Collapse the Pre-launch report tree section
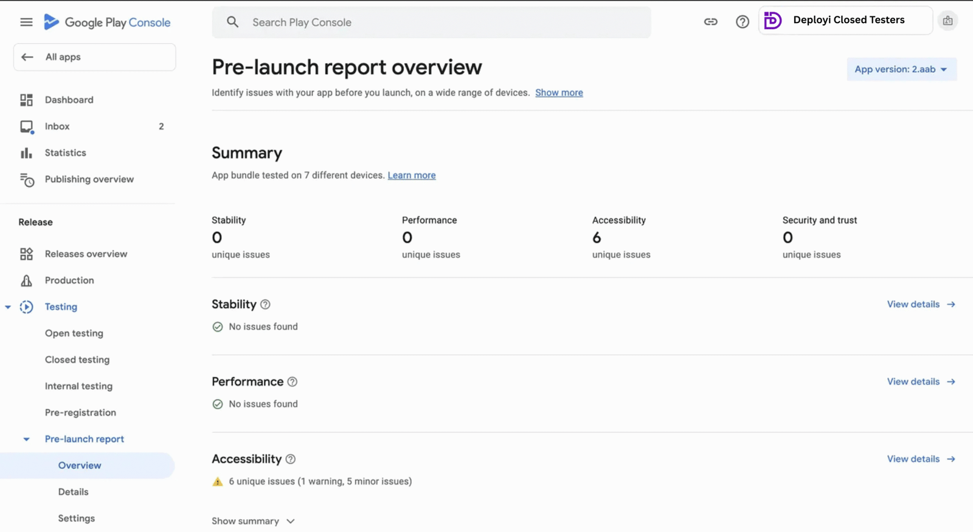The width and height of the screenshot is (973, 532). [x=26, y=439]
